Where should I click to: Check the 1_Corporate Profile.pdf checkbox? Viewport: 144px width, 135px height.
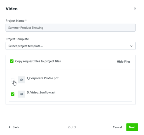tap(12, 80)
